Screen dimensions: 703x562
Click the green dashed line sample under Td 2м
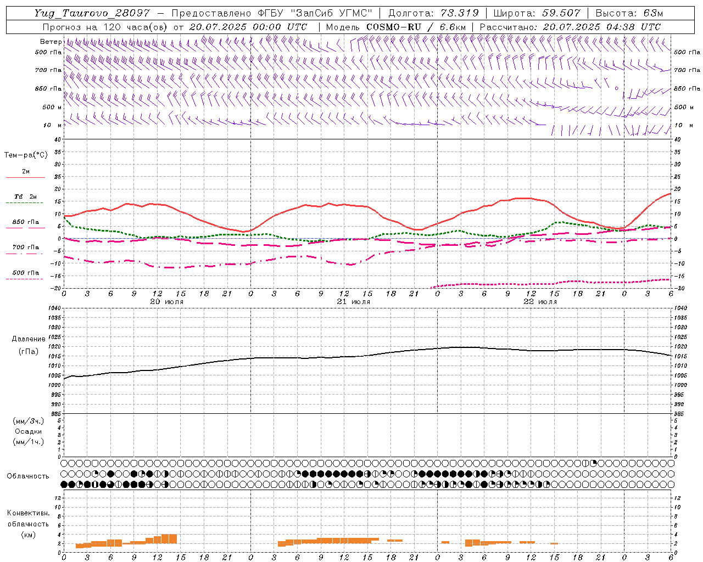tap(24, 203)
